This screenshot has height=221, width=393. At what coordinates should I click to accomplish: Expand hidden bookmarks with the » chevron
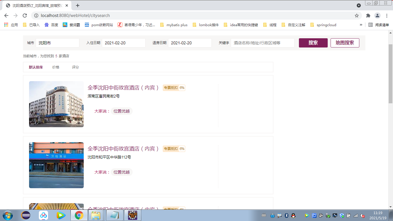tap(361, 25)
